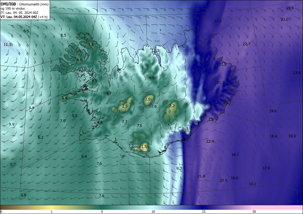
Task: Click the 18.1 value on the map
Action: click(235, 155)
